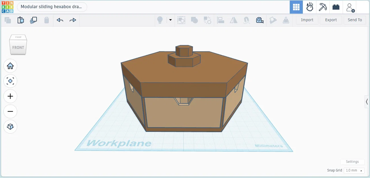The width and height of the screenshot is (370, 178).
Task: Click the Align icon
Action: (x=221, y=20)
